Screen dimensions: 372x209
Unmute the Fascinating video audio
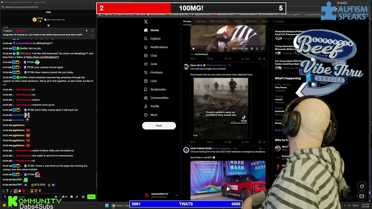pos(246,49)
